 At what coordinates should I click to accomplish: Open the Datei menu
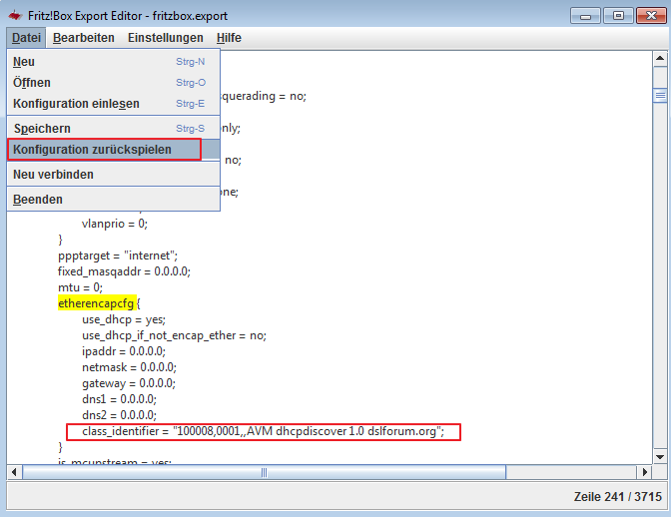click(26, 38)
